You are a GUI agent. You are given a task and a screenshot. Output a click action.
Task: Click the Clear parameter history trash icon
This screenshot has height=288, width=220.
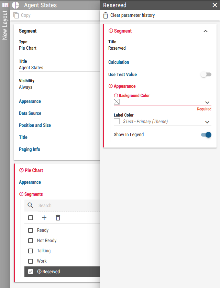(106, 15)
